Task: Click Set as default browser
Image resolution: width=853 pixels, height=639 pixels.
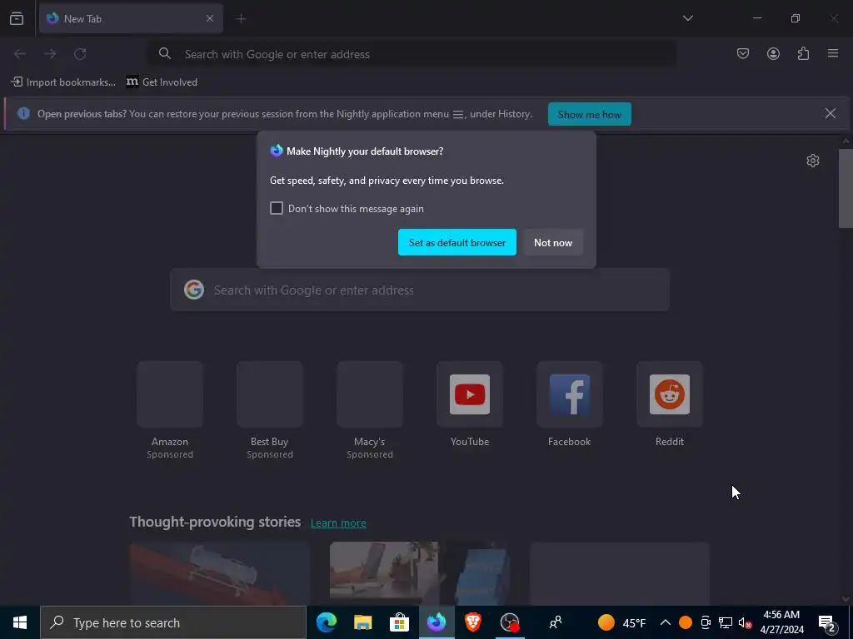Action: (457, 242)
